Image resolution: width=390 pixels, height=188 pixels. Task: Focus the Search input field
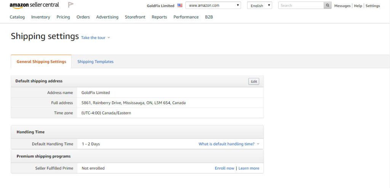[x=301, y=6]
